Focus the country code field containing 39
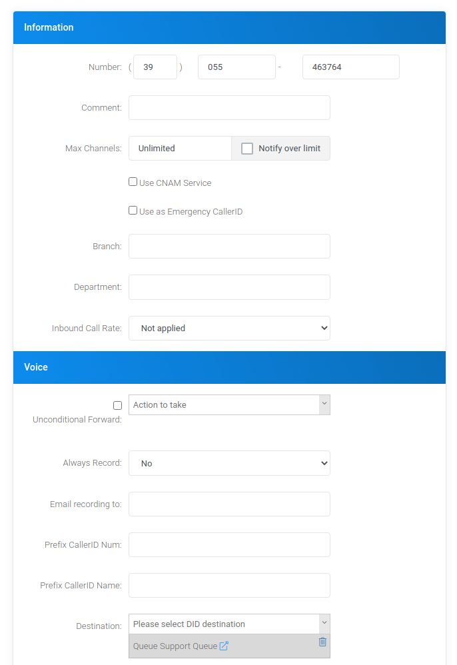Screen dimensions: 457x665 (155, 67)
